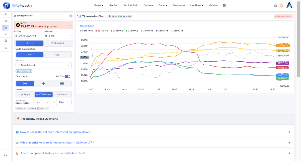The width and height of the screenshot is (301, 161).
Task: Expand the metrics to chart FAQ
Action: pyautogui.click(x=153, y=143)
